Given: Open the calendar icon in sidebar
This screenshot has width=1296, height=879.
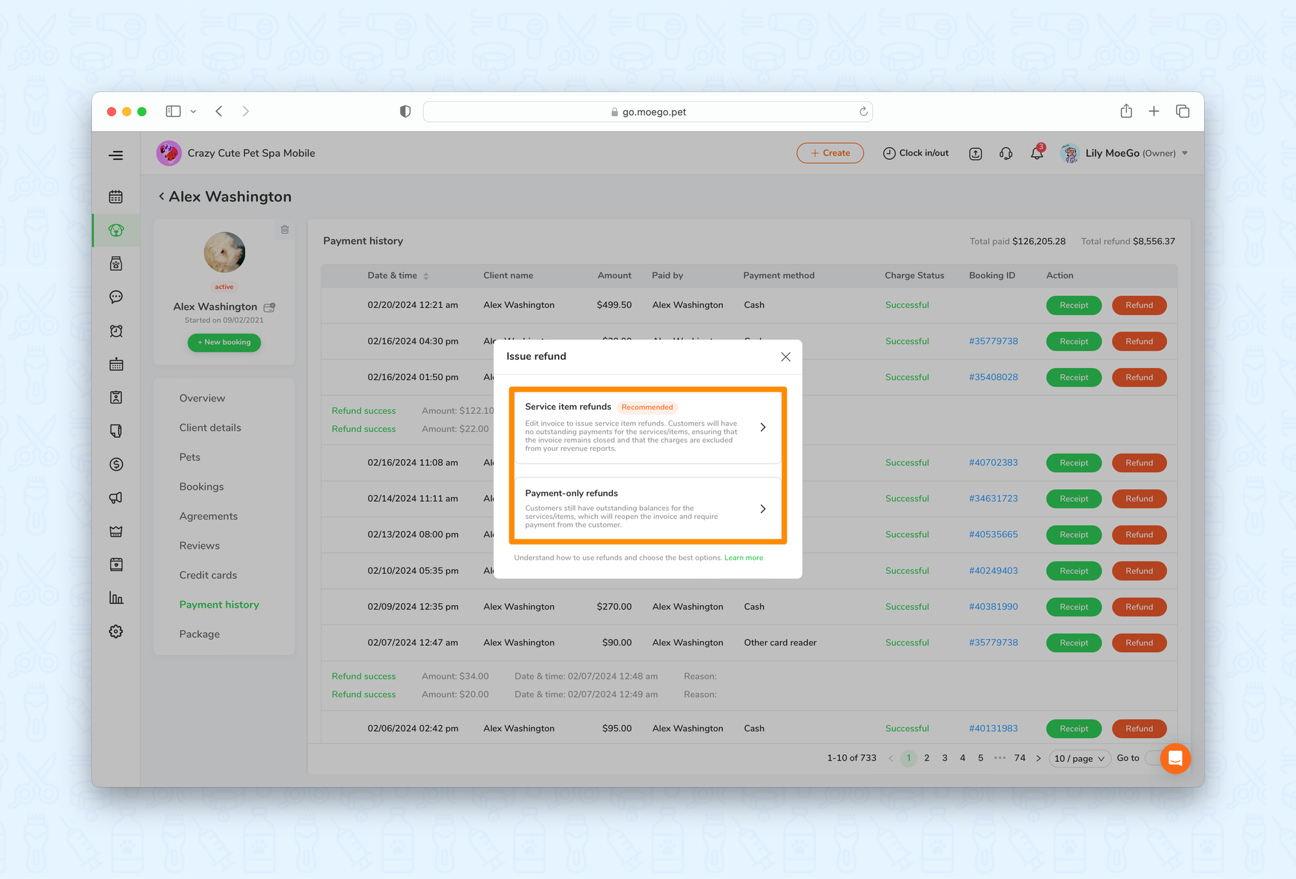Looking at the screenshot, I should click(x=116, y=197).
